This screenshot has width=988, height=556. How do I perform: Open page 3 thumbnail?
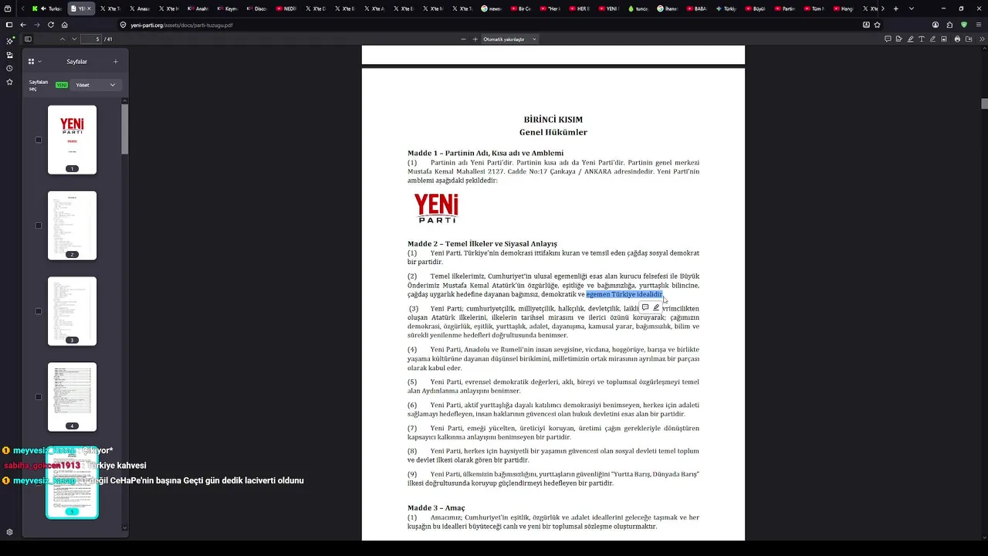click(72, 311)
